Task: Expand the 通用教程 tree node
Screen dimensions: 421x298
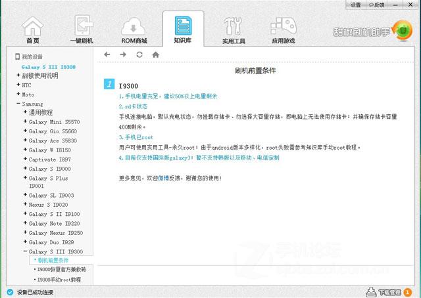Action: [25, 112]
